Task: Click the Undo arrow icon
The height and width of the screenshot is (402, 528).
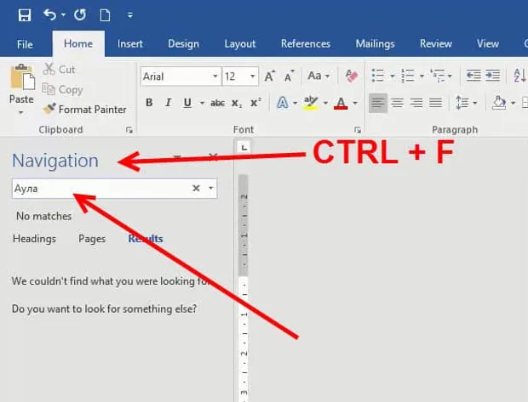Action: (x=50, y=14)
